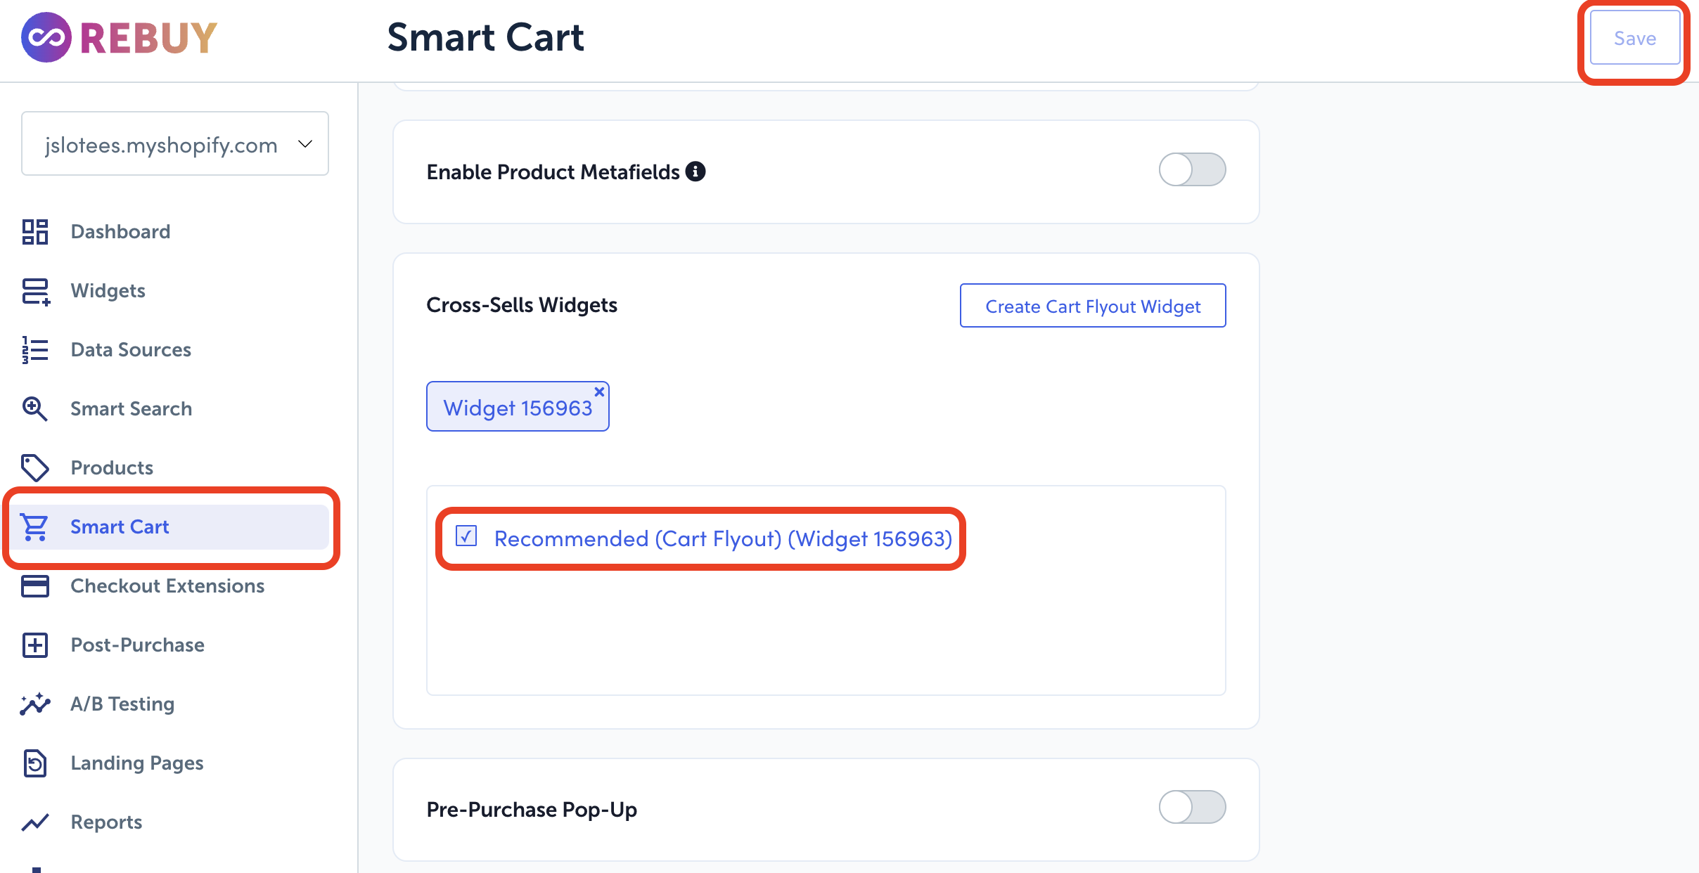Screen dimensions: 1699x873
Task: Click the Checkout Extensions card icon
Action: (x=35, y=586)
